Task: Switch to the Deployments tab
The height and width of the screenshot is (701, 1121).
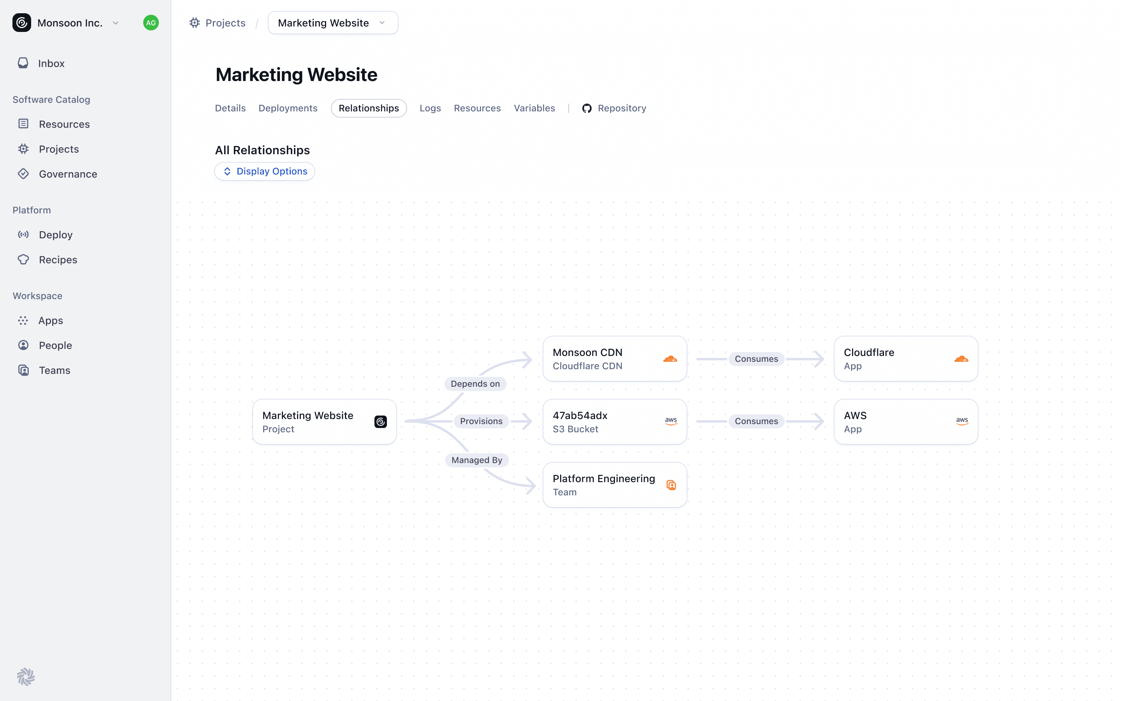Action: click(x=288, y=108)
